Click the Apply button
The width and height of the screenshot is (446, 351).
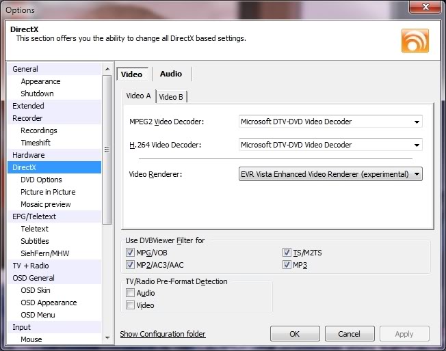[404, 334]
